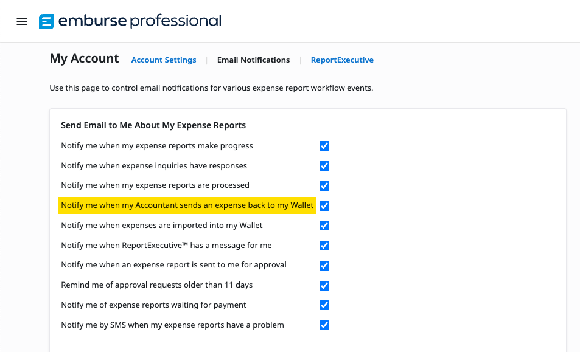Disable expense reports are processed notification

tap(324, 186)
